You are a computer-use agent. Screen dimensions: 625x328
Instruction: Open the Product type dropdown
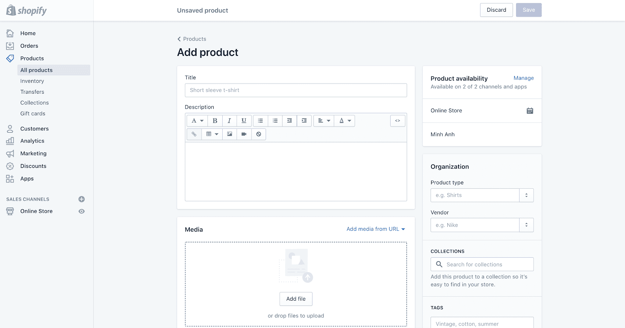[x=526, y=195]
